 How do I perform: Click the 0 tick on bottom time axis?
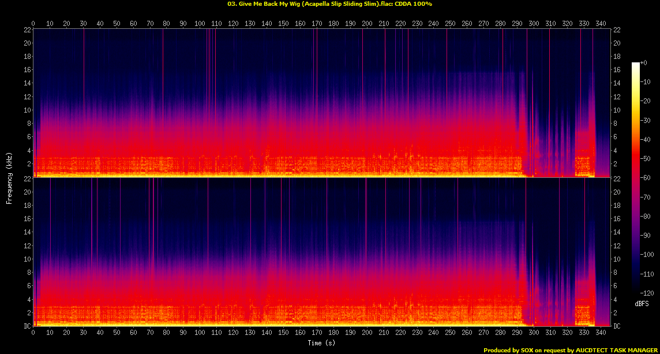[33, 333]
